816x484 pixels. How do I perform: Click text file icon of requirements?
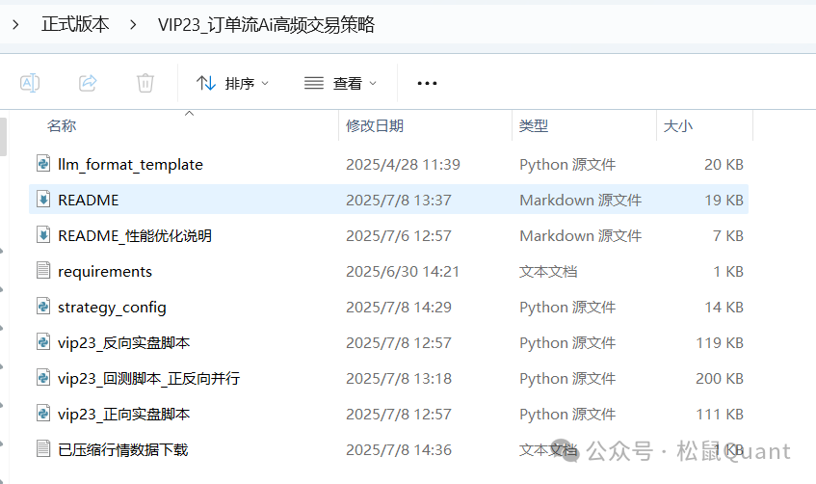click(43, 270)
